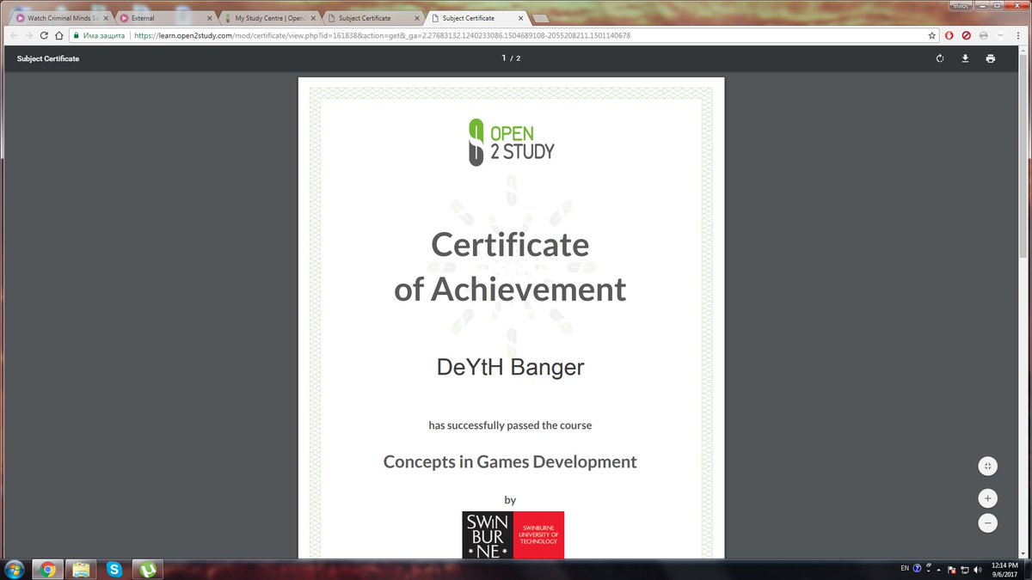Rotate the PDF clockwise

[940, 58]
